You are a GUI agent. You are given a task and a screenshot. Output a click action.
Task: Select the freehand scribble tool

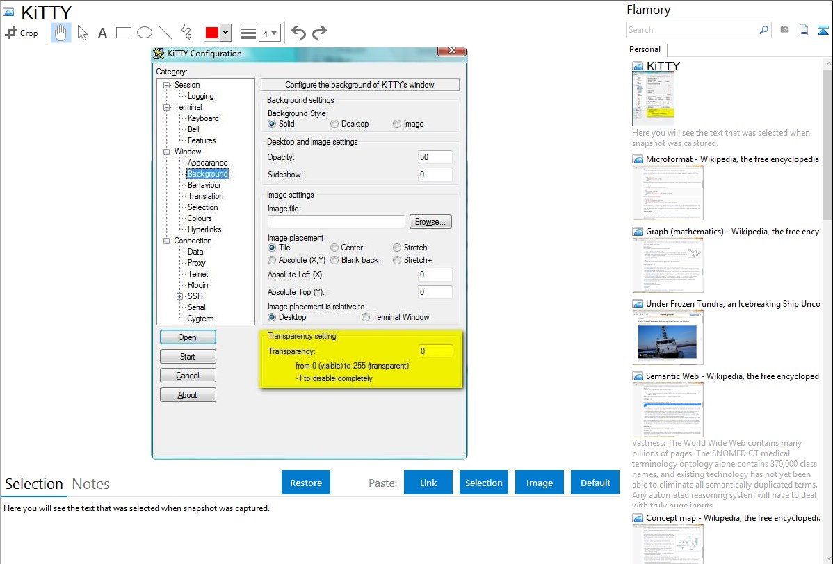pyautogui.click(x=186, y=33)
